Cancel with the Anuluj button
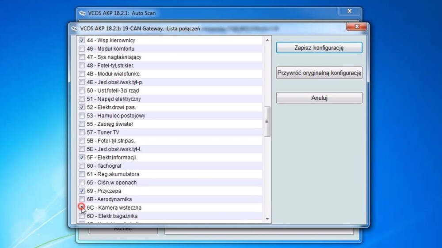This screenshot has height=248, width=442. (x=319, y=98)
